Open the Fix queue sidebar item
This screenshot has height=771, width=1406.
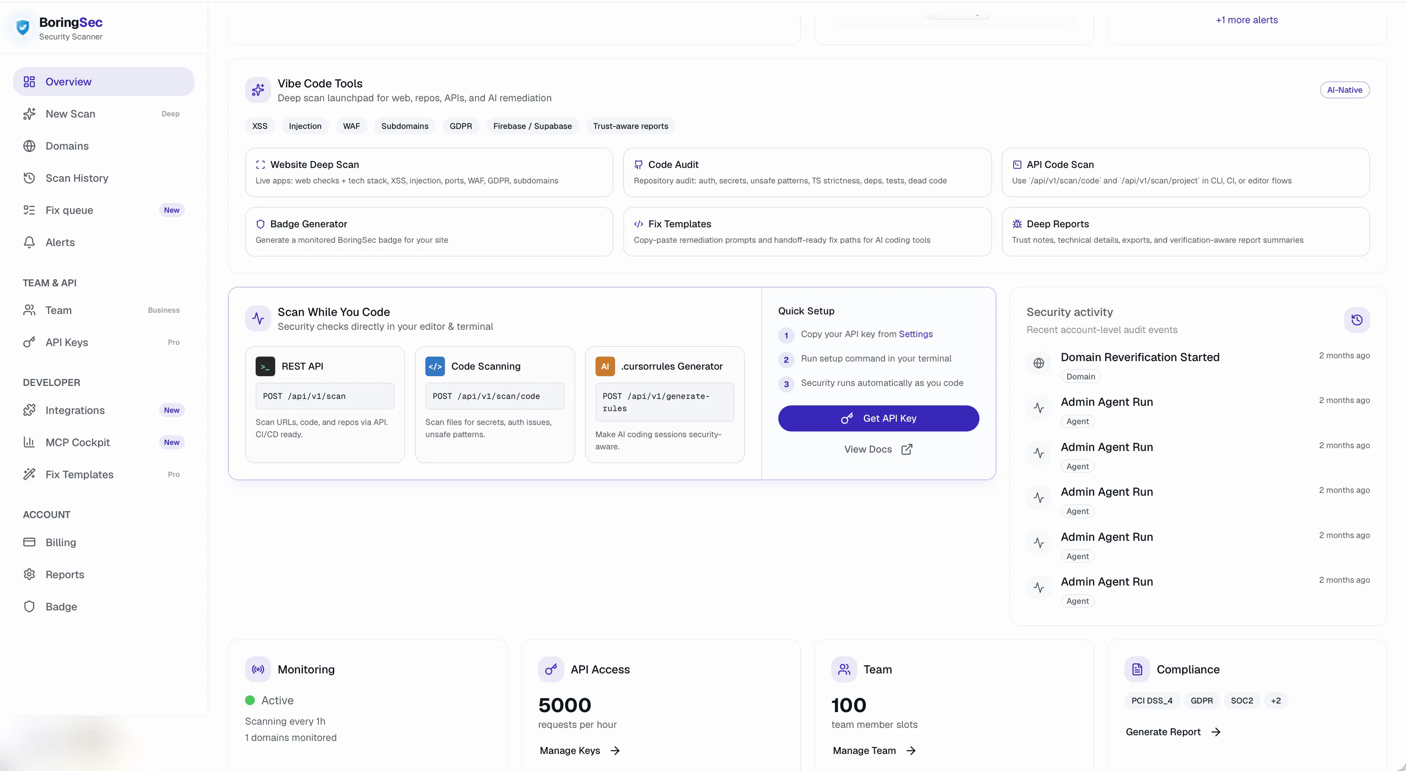point(104,210)
